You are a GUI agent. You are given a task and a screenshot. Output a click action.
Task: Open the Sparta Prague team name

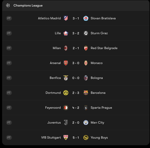[101, 108]
